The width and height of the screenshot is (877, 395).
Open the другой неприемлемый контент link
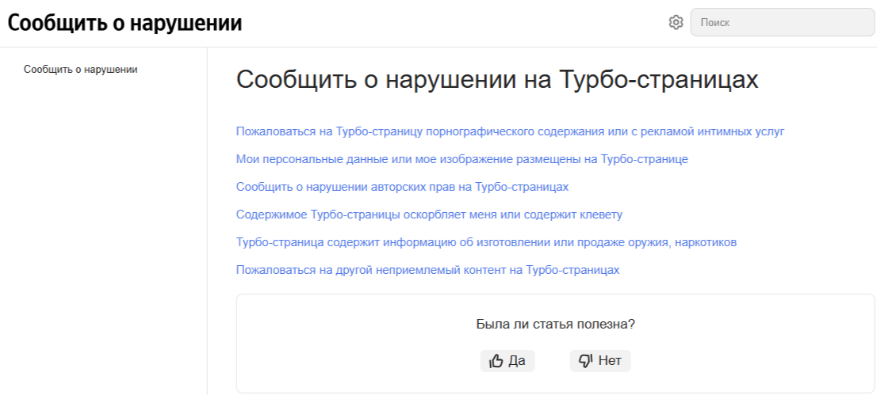(x=427, y=270)
